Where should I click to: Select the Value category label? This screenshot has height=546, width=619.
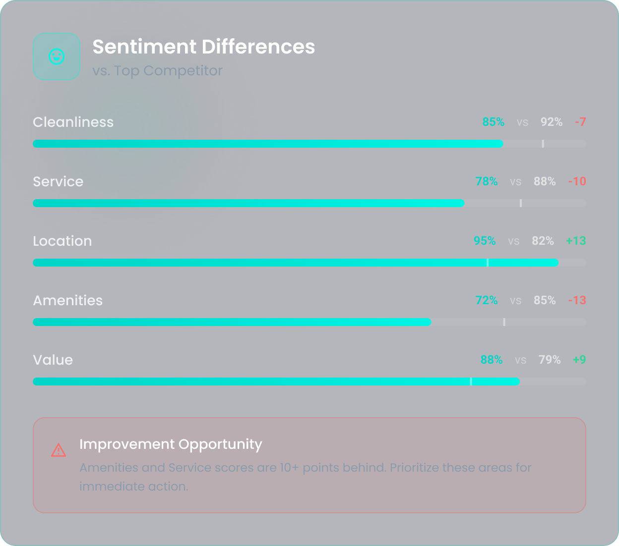pyautogui.click(x=53, y=360)
